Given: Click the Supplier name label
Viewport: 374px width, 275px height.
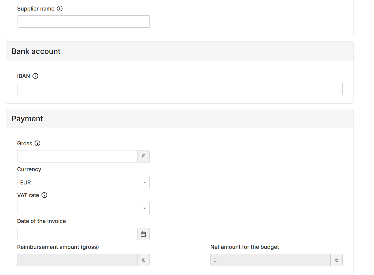Looking at the screenshot, I should 36,9.
